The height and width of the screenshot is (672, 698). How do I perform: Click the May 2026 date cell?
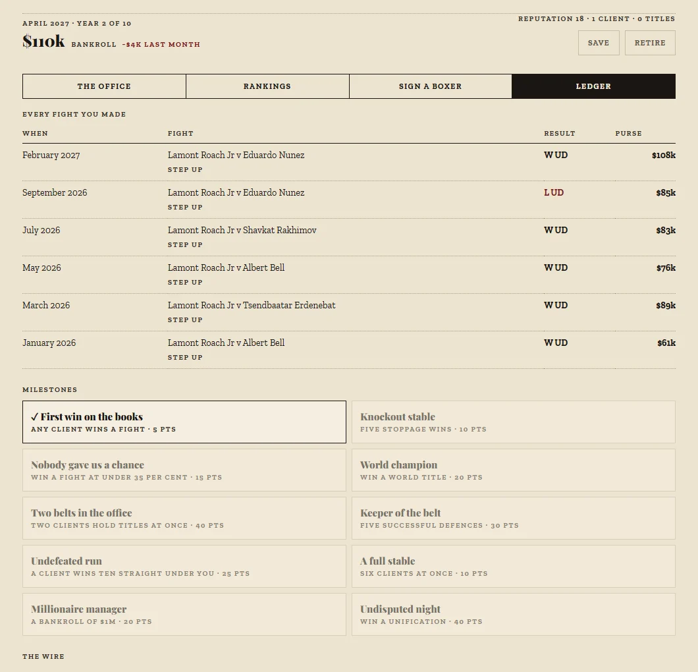pos(42,267)
